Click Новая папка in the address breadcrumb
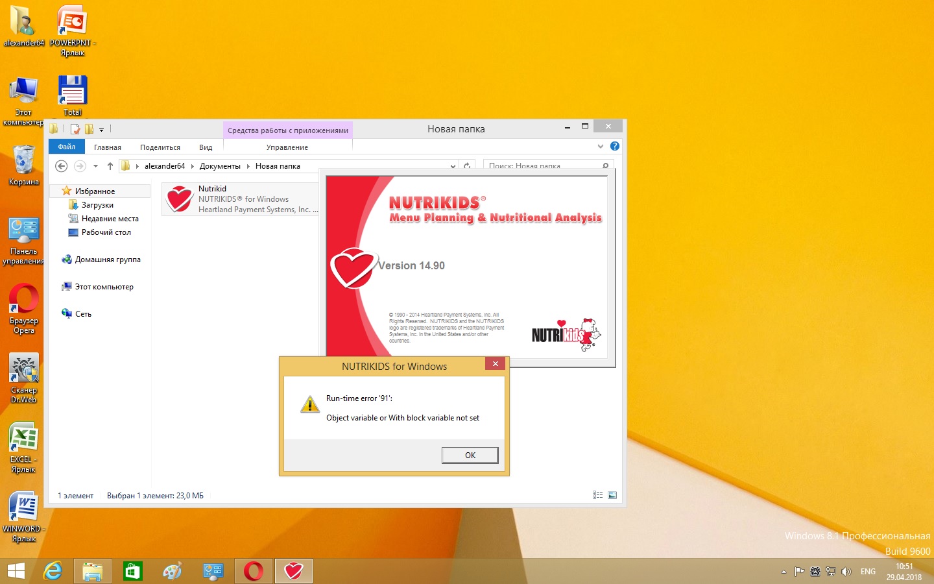934x584 pixels. pyautogui.click(x=278, y=166)
